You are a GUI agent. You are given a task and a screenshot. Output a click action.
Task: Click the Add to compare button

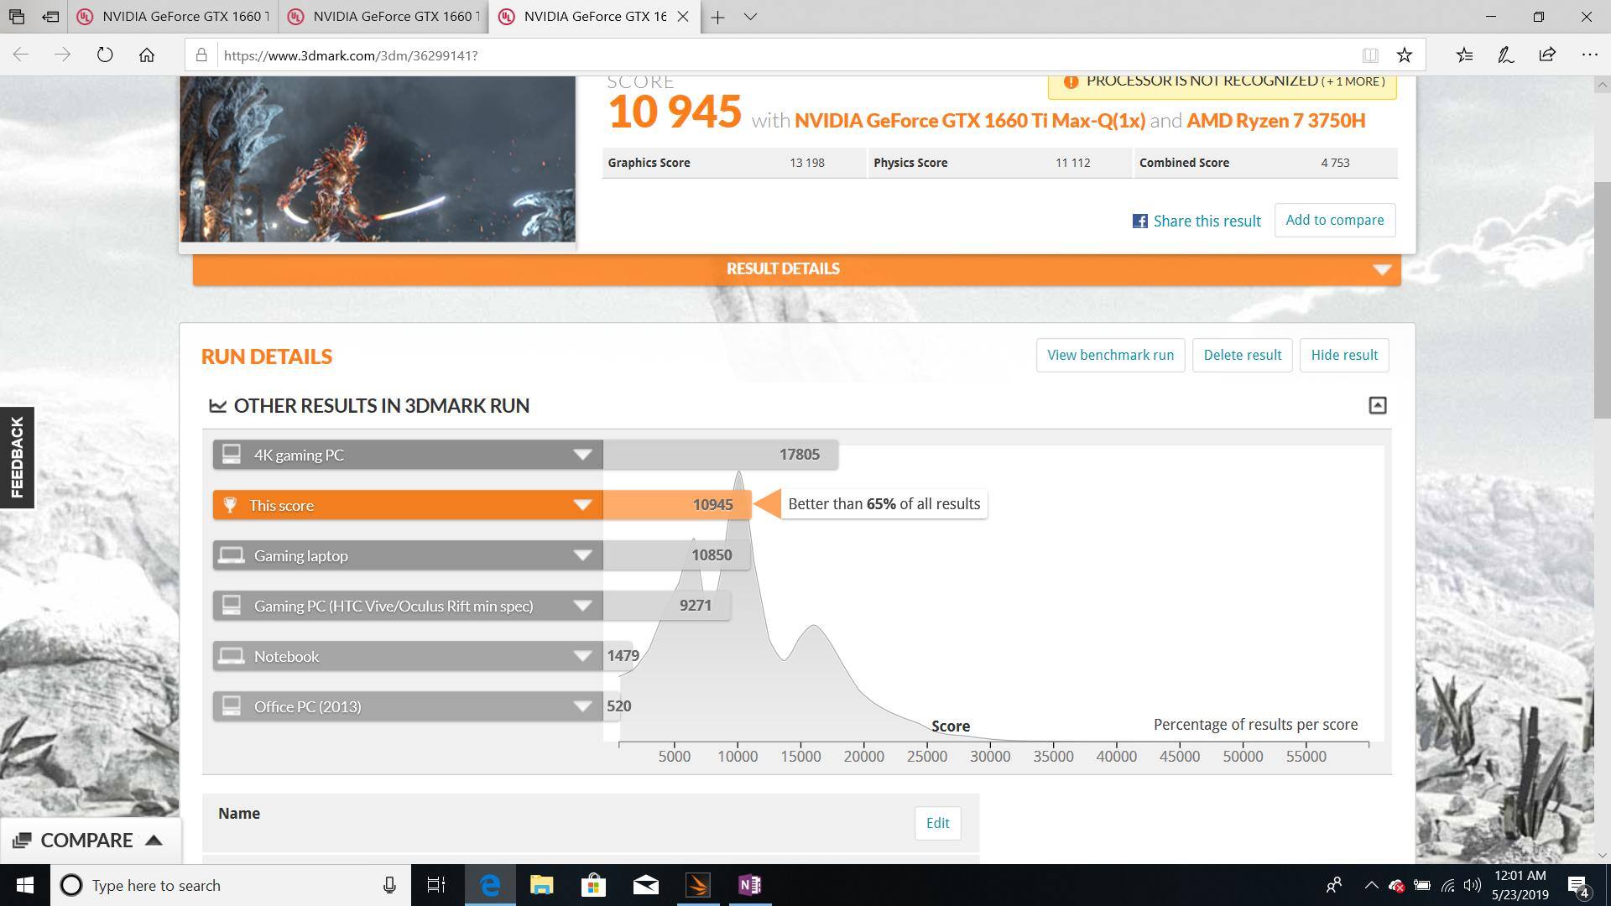pyautogui.click(x=1334, y=221)
